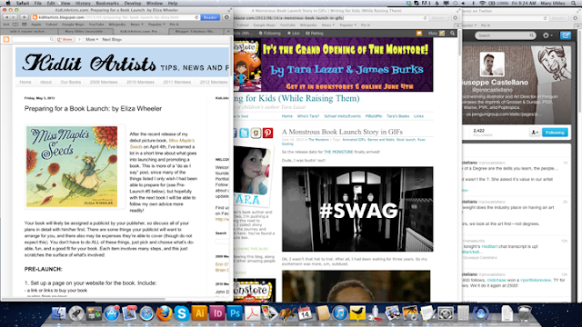Viewport: 582px width, 327px height.
Task: Click the Blogger logo in the navbar
Action: pyautogui.click(x=6, y=39)
